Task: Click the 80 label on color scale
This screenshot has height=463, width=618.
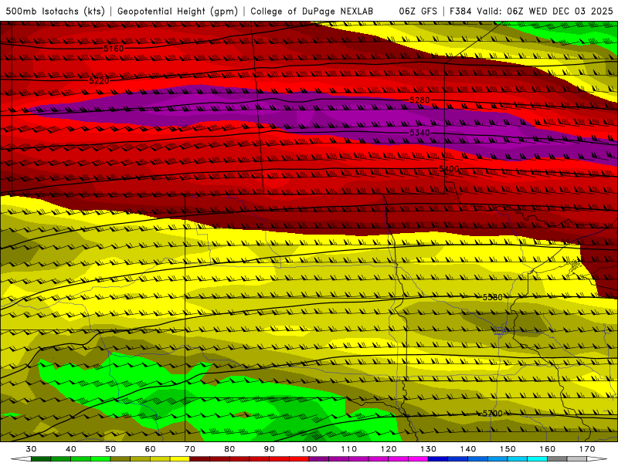Action: tap(229, 449)
